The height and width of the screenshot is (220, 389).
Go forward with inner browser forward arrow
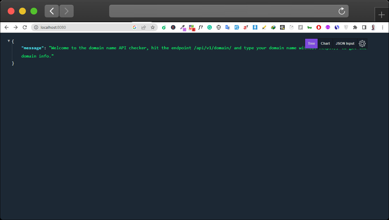point(16,27)
